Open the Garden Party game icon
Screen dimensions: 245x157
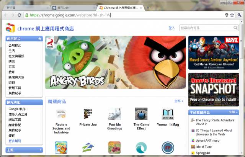[61, 147]
